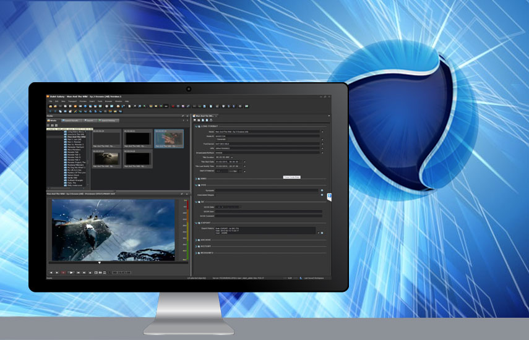Select Mustang Millionaire in category tree

coord(74,165)
